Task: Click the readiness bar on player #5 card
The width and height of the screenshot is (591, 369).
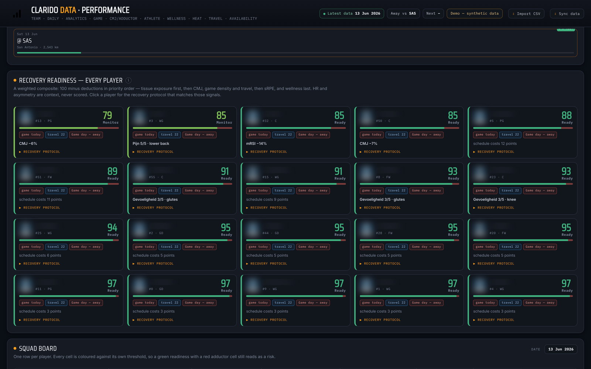Action: 523,128
